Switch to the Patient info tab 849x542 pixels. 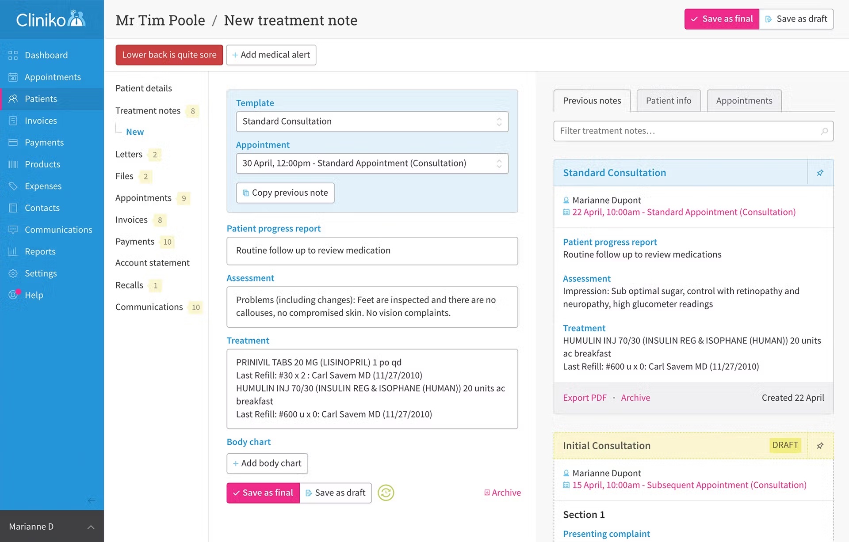668,101
